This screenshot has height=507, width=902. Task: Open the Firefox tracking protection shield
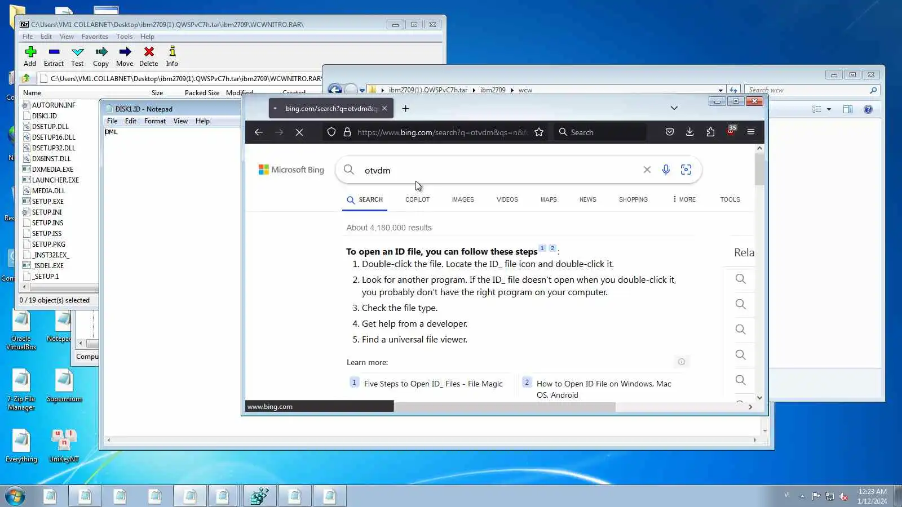(x=331, y=132)
